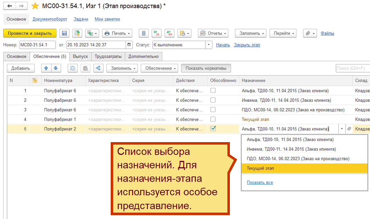Open the table Заполнить menu

tap(122, 68)
